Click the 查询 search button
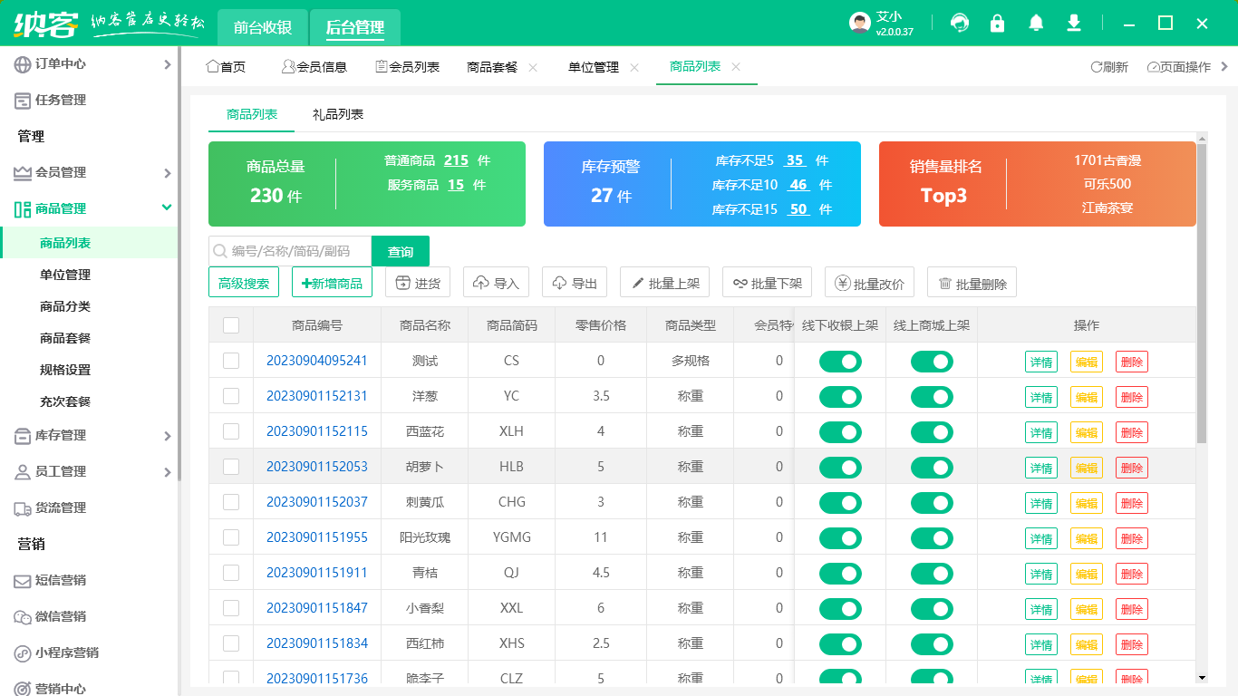This screenshot has width=1238, height=696. (401, 251)
